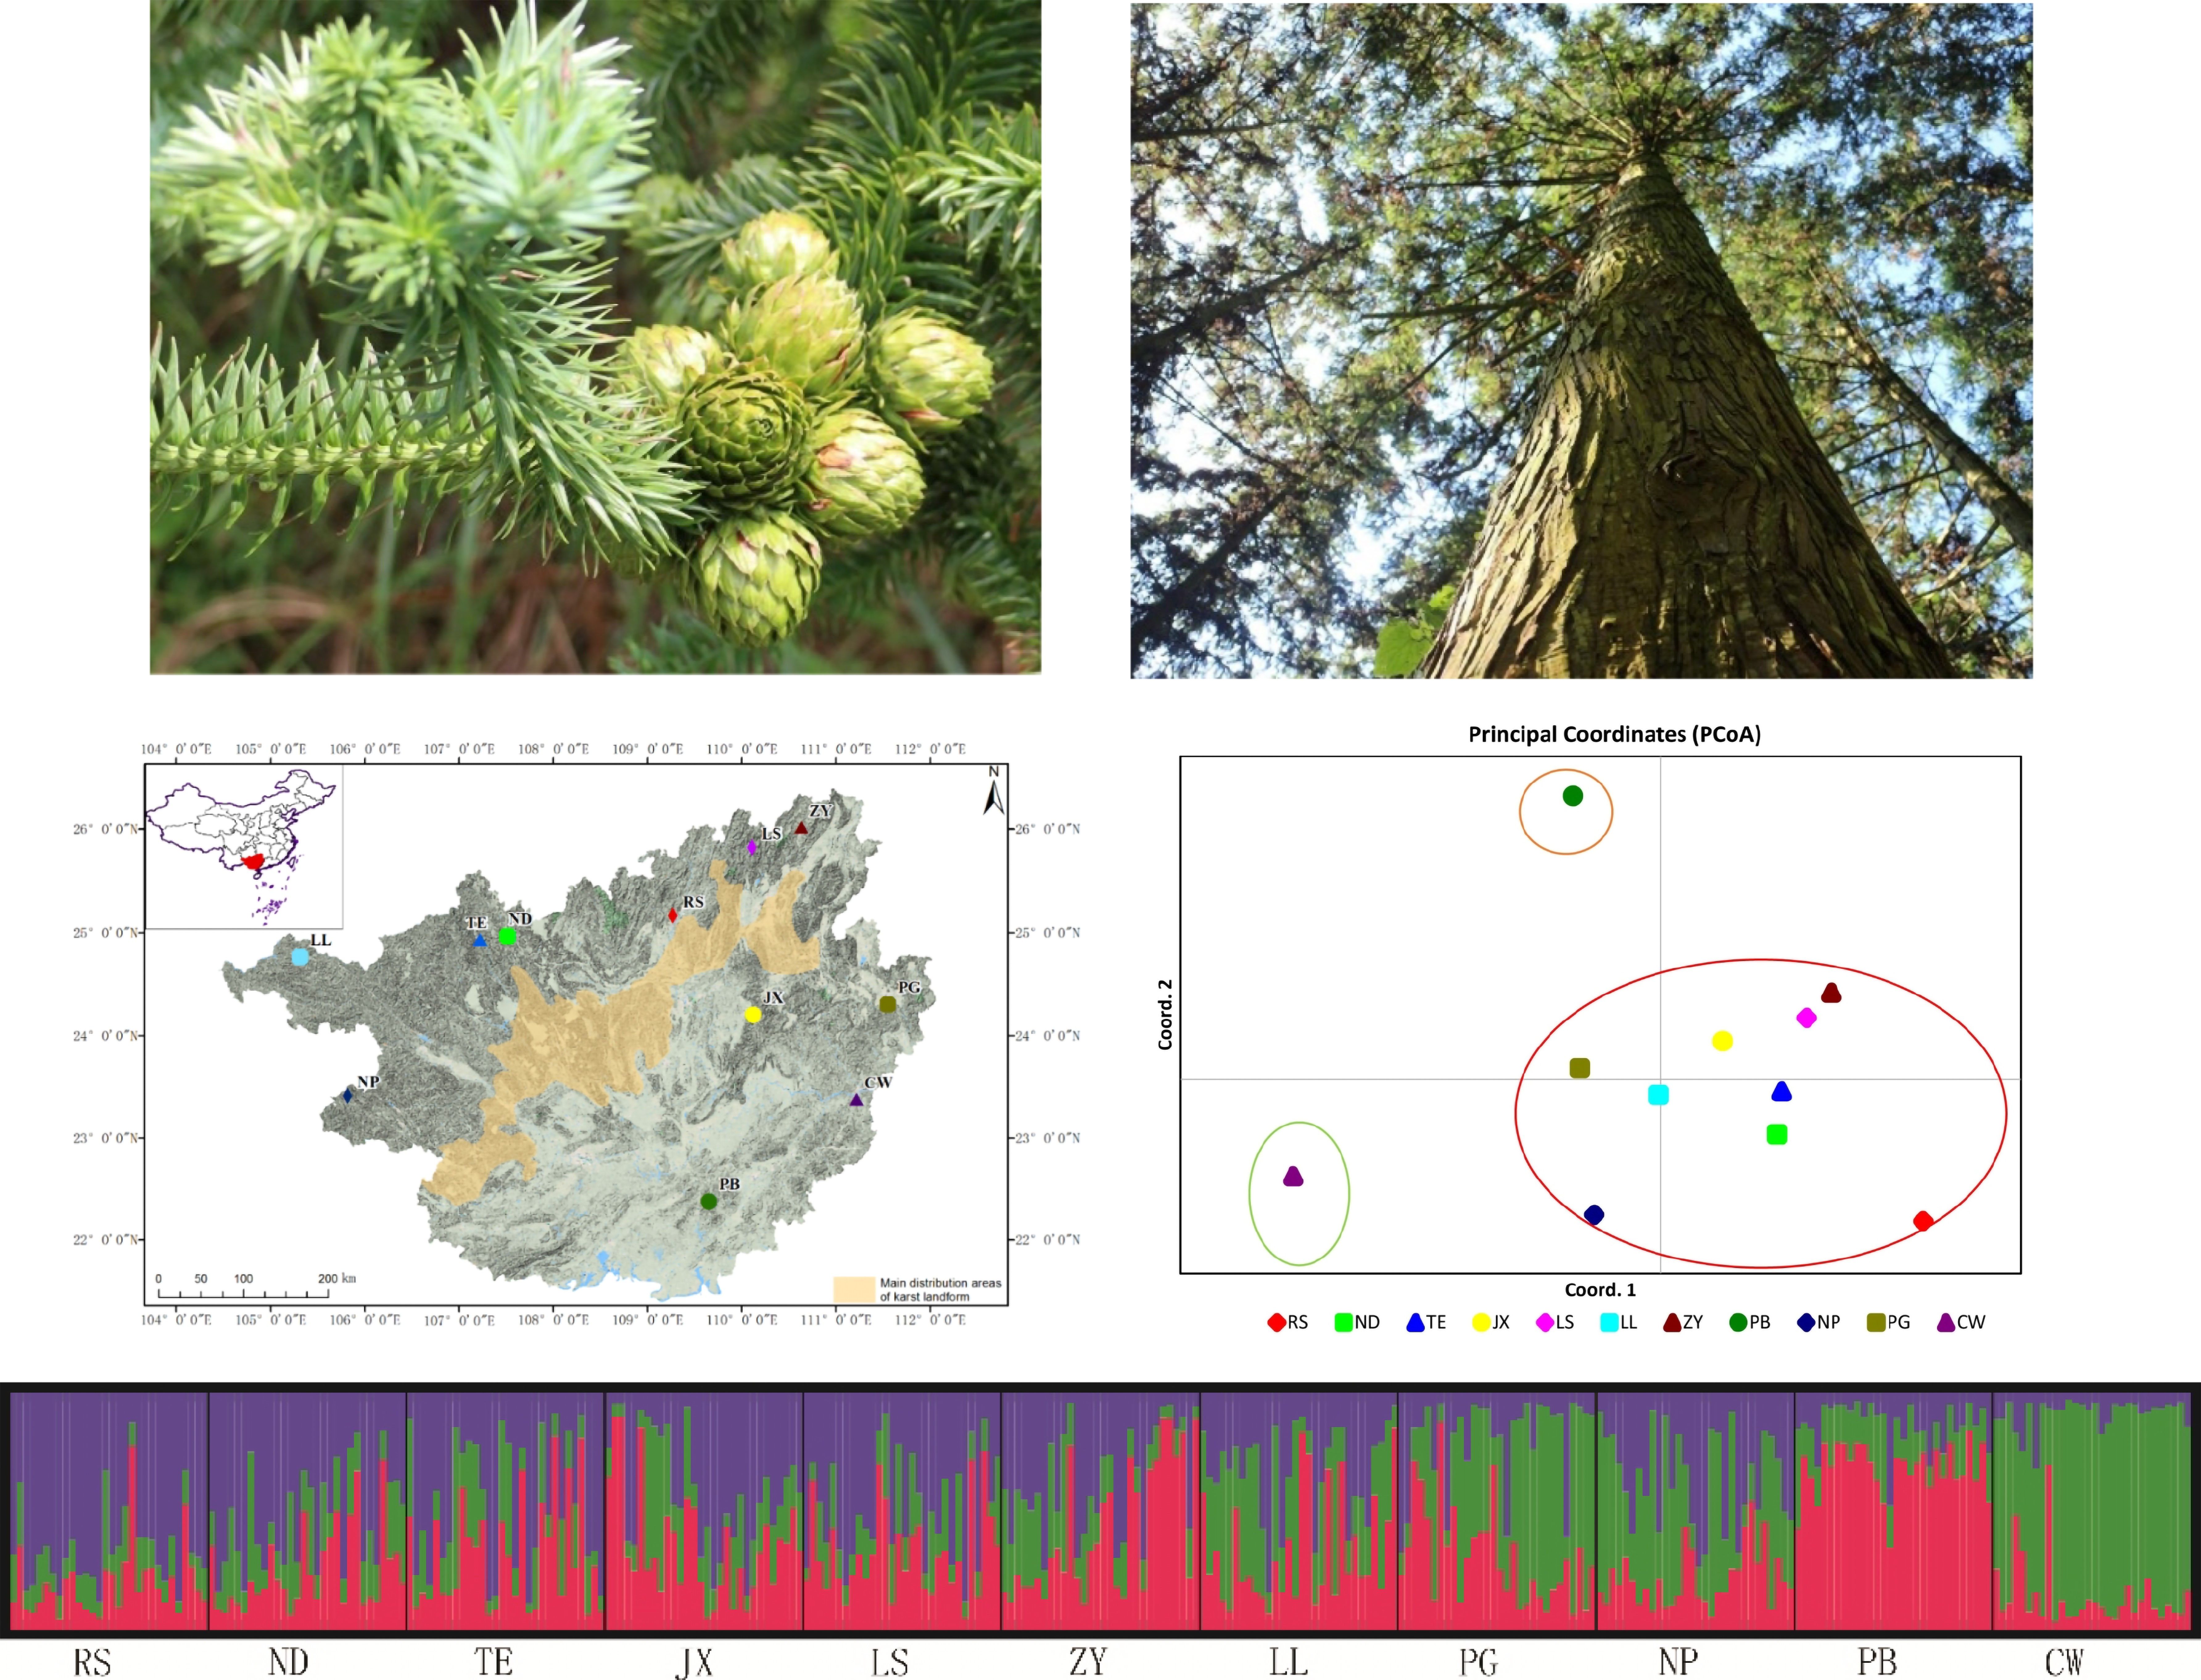Select the ND green circle marker on the map

pyautogui.click(x=507, y=936)
